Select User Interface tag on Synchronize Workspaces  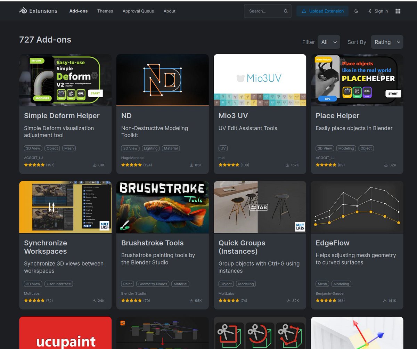point(59,284)
